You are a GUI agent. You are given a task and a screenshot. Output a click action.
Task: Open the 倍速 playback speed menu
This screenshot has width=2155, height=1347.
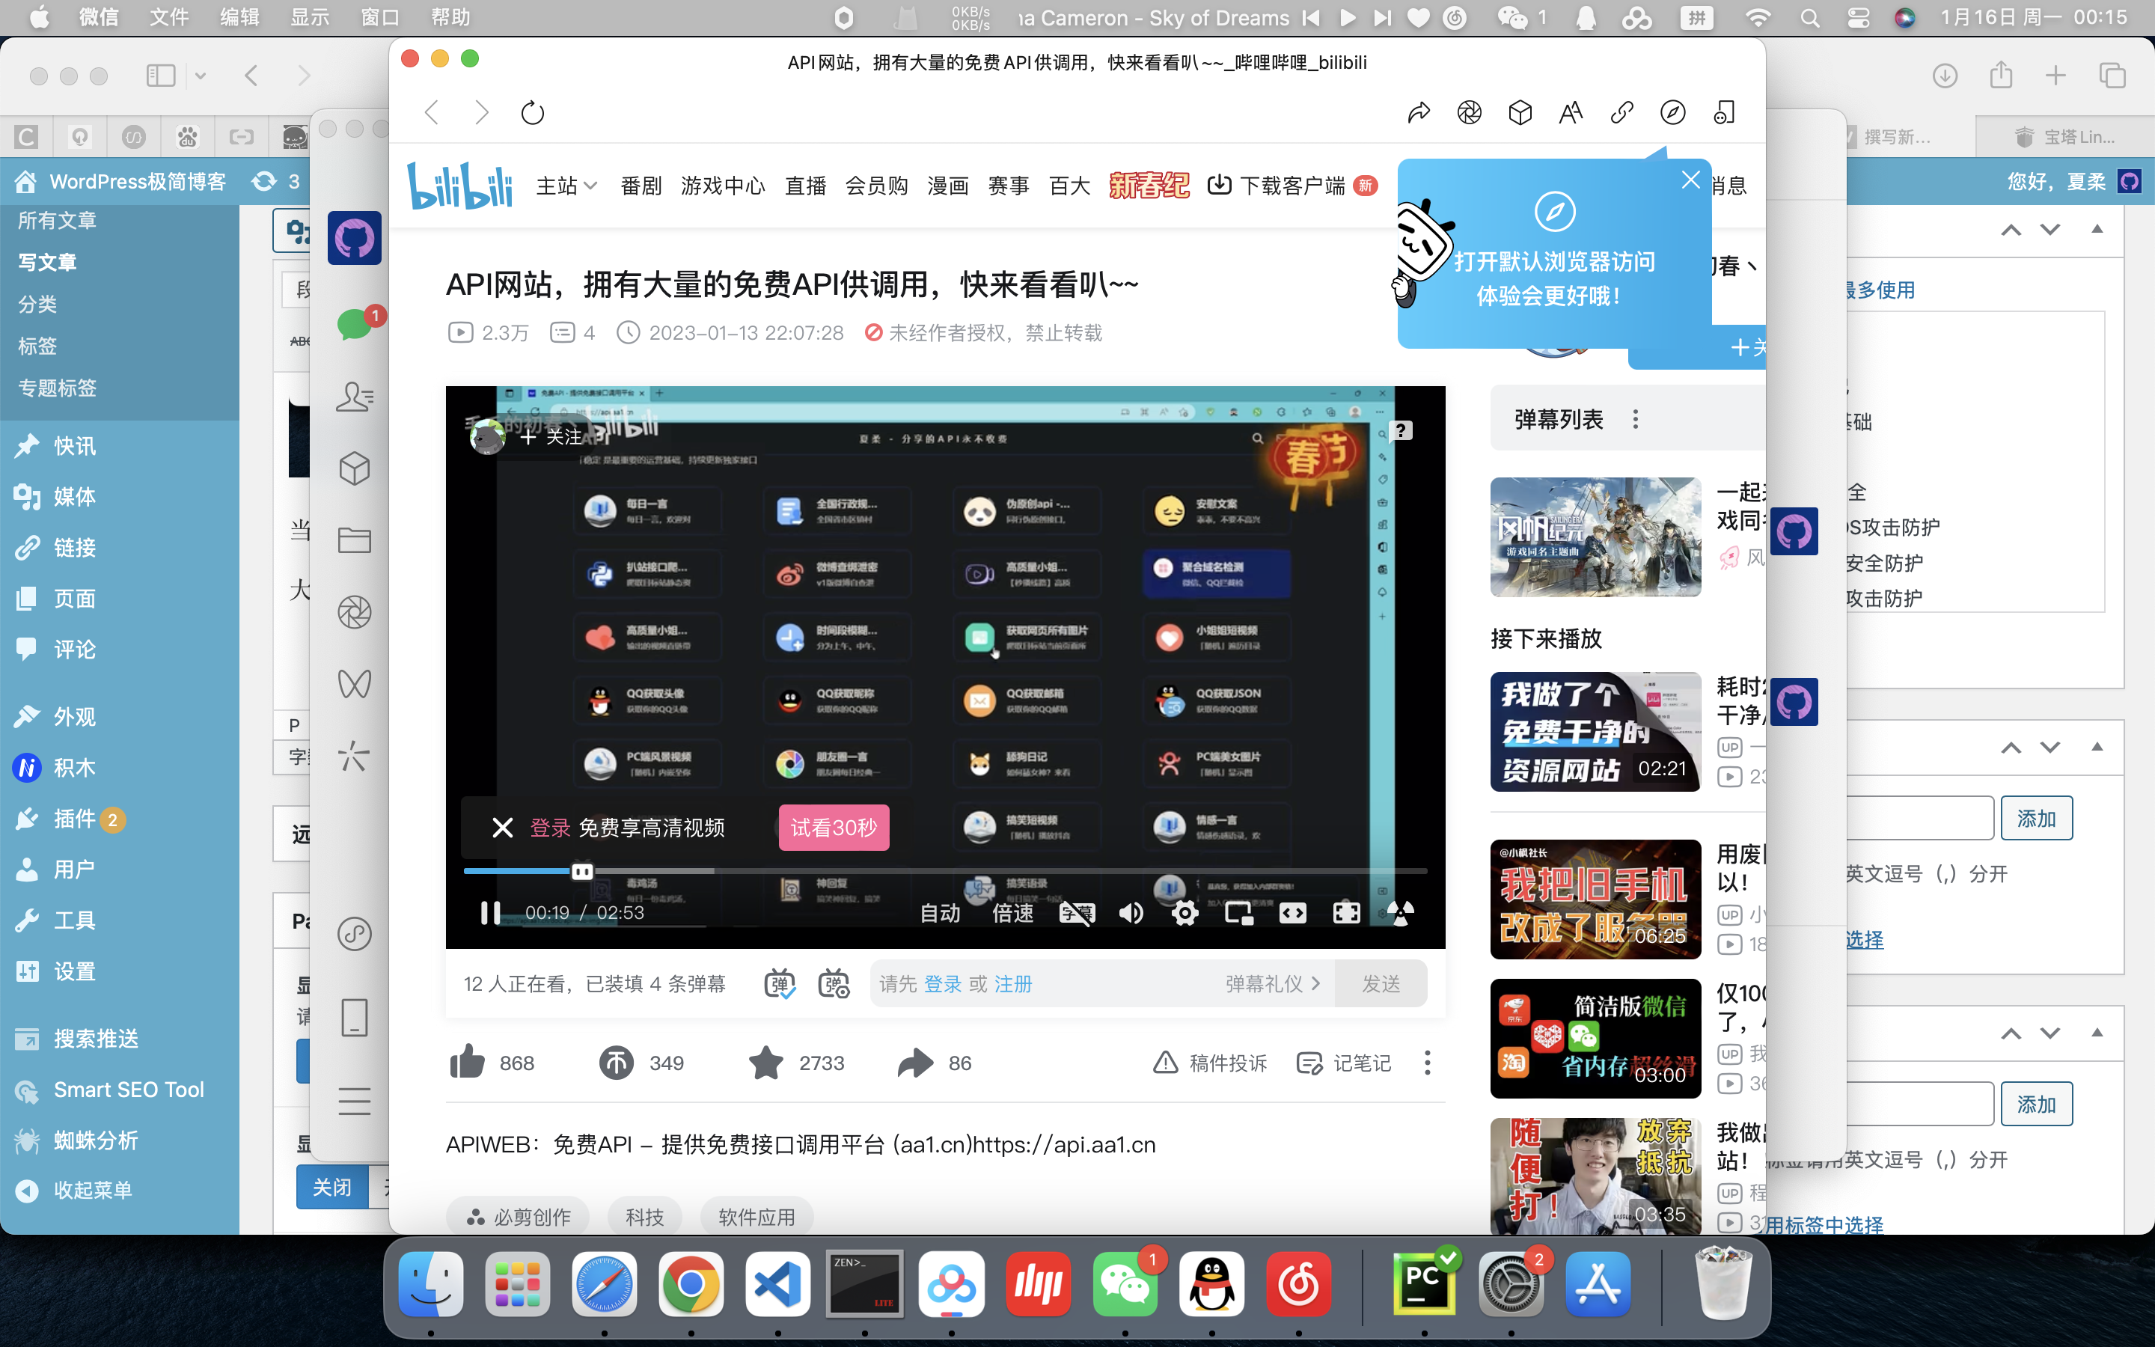[x=1013, y=913]
